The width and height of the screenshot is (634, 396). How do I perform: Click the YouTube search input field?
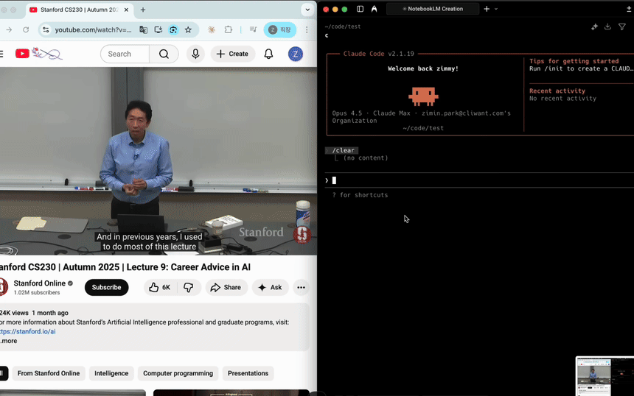[125, 54]
